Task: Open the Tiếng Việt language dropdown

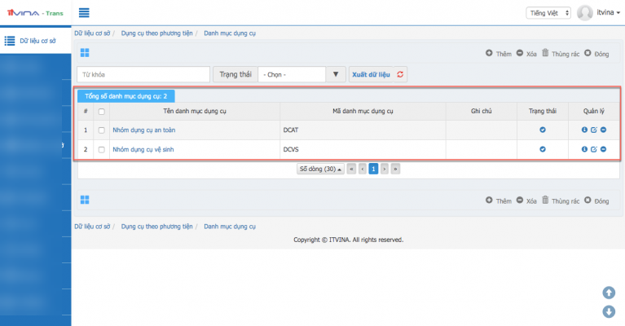Action: (x=548, y=13)
